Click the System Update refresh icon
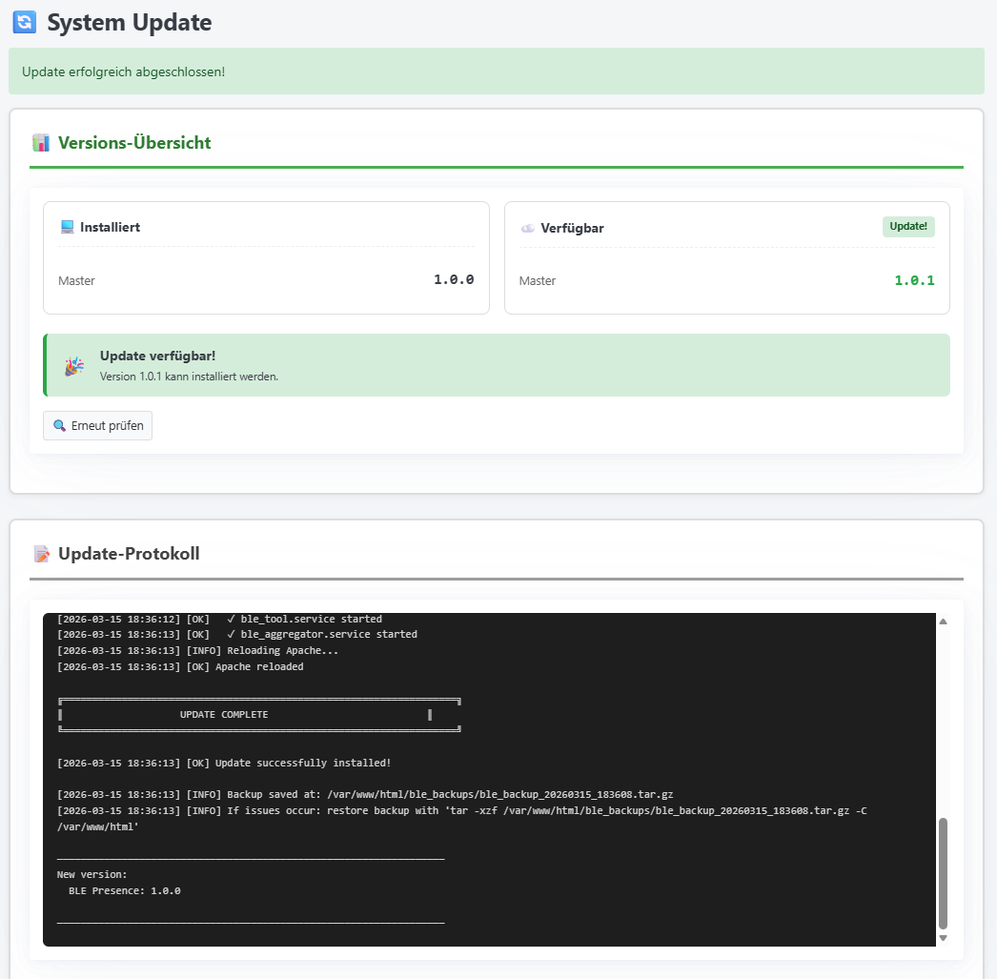This screenshot has width=997, height=979. coord(24,22)
